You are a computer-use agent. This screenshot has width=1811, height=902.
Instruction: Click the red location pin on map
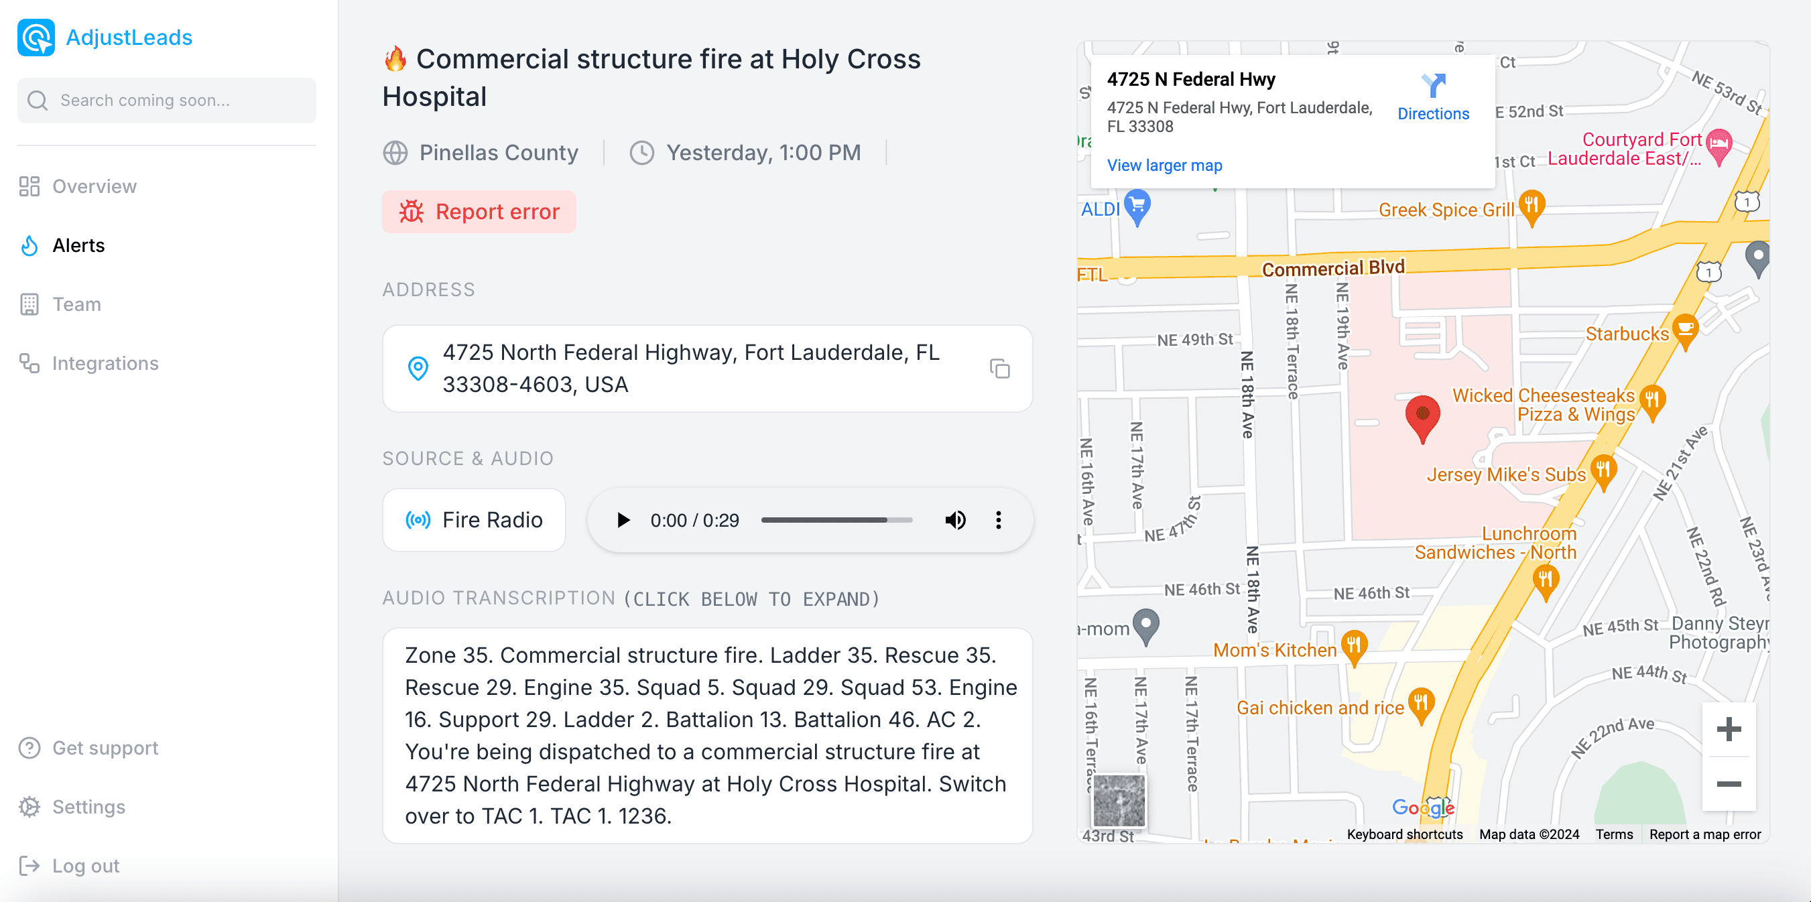[1422, 415]
